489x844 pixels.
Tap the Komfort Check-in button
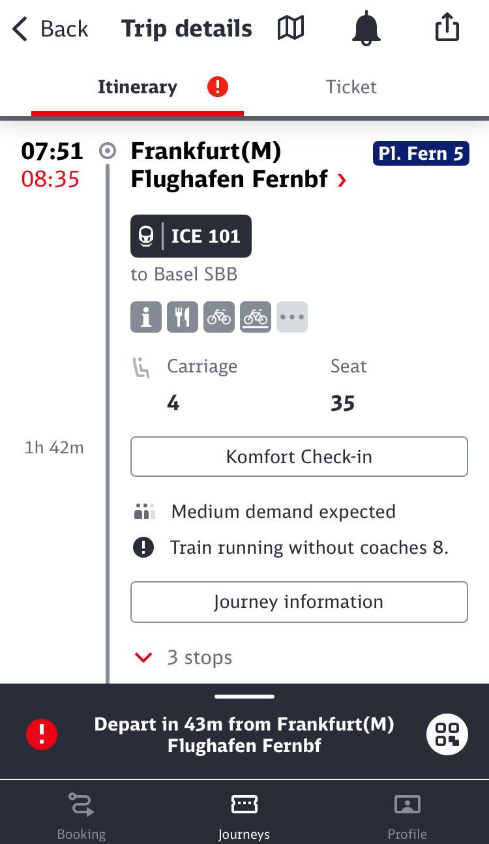[299, 457]
